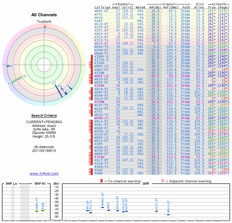This screenshot has width=232, height=223.
Task: Select channel 40 marker on the radar plot
Action: click(x=11, y=66)
